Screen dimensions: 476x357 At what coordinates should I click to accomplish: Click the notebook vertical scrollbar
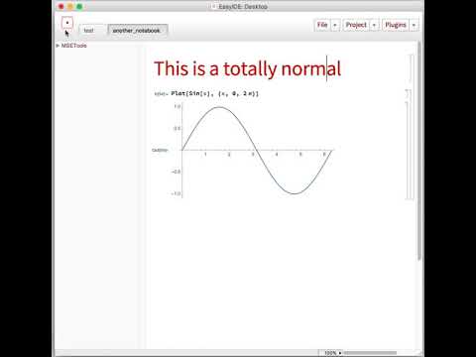point(419,151)
